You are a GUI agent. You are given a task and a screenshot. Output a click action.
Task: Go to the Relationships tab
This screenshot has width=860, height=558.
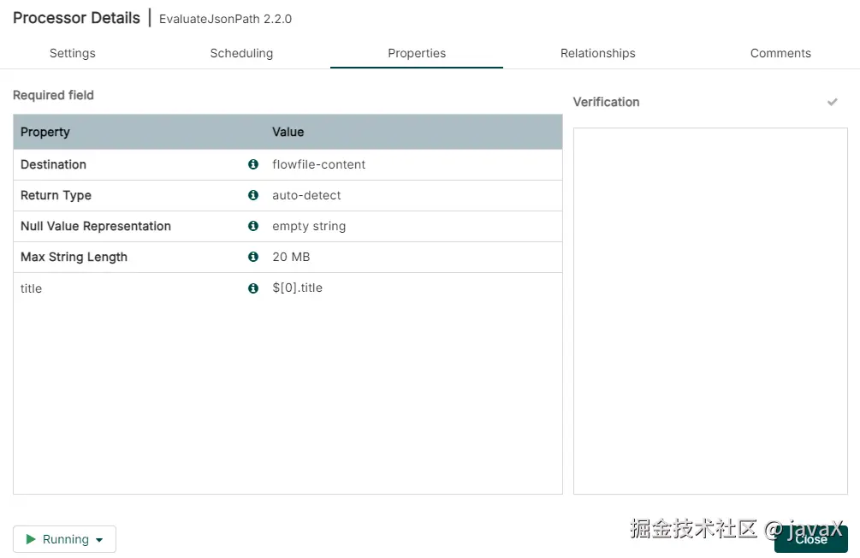point(598,53)
